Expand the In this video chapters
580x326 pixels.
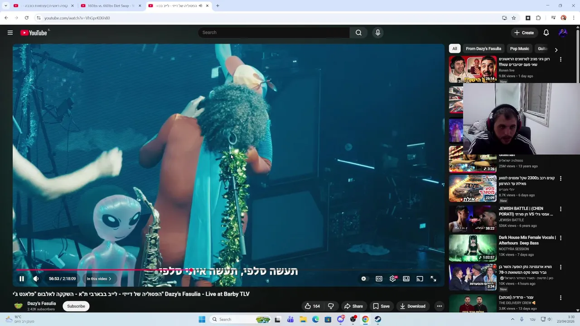point(99,279)
